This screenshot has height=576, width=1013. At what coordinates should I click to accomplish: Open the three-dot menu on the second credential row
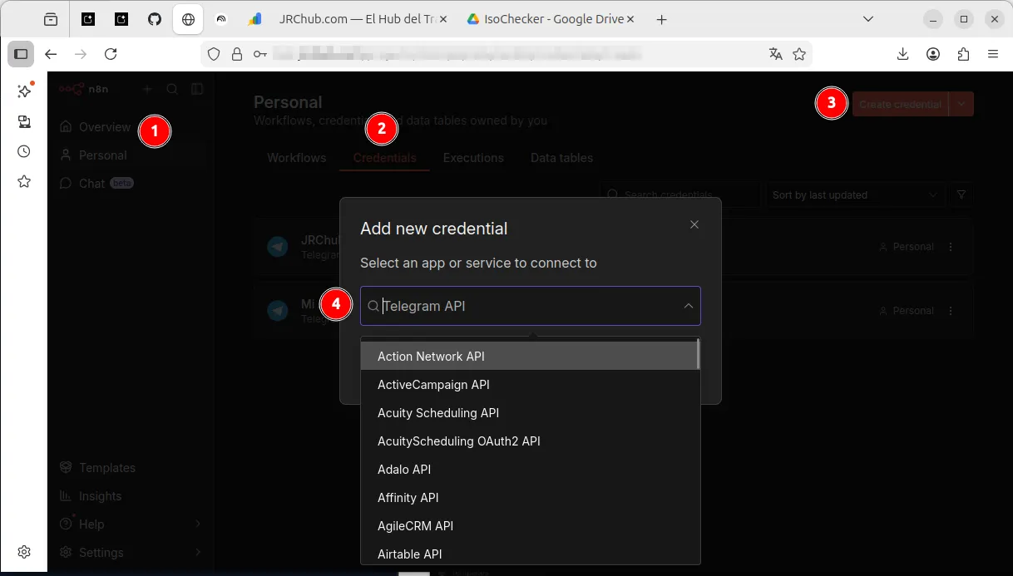coord(951,311)
